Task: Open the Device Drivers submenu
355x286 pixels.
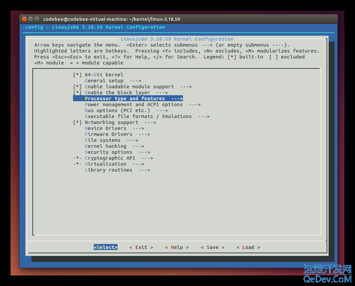Action: pyautogui.click(x=114, y=128)
